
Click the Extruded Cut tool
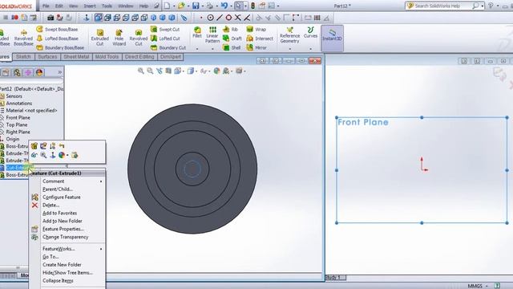(99, 38)
